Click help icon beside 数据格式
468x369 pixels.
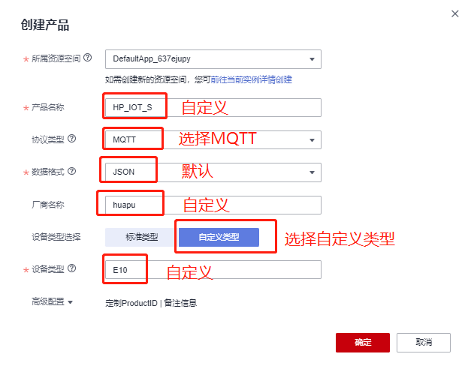coord(71,172)
